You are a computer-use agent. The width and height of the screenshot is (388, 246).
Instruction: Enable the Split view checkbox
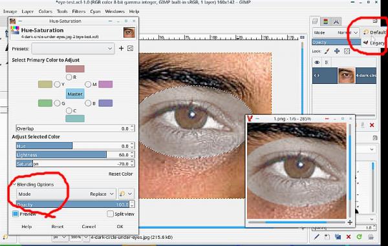[110, 214]
